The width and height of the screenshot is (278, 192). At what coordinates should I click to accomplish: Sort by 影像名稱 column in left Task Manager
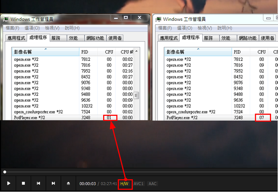46,52
